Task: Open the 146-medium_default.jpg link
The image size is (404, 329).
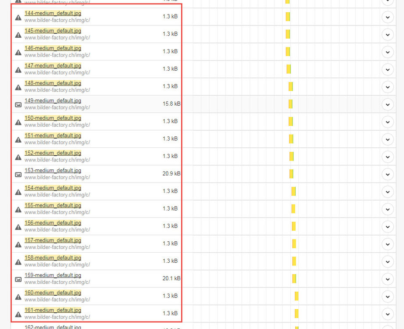Action: click(53, 48)
